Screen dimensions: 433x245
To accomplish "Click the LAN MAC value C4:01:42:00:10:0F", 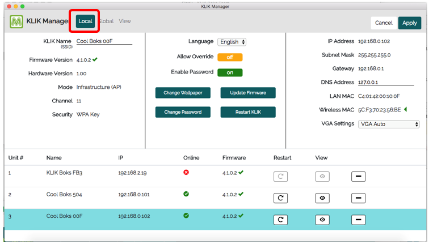I will pos(379,96).
